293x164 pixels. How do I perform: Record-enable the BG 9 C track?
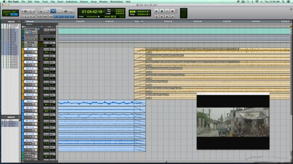(x=25, y=104)
